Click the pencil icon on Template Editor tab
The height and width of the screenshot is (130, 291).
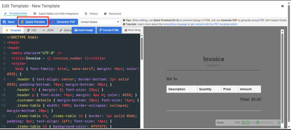pos(5,14)
